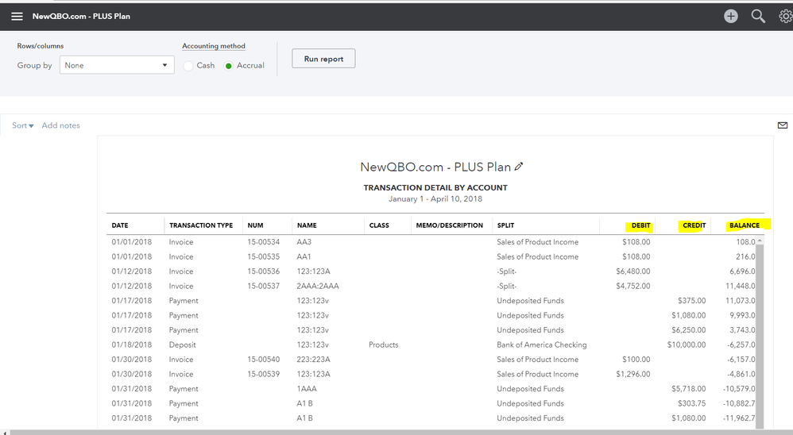The height and width of the screenshot is (435, 793).
Task: Click the $5,718.00 credit amount
Action: (x=688, y=388)
